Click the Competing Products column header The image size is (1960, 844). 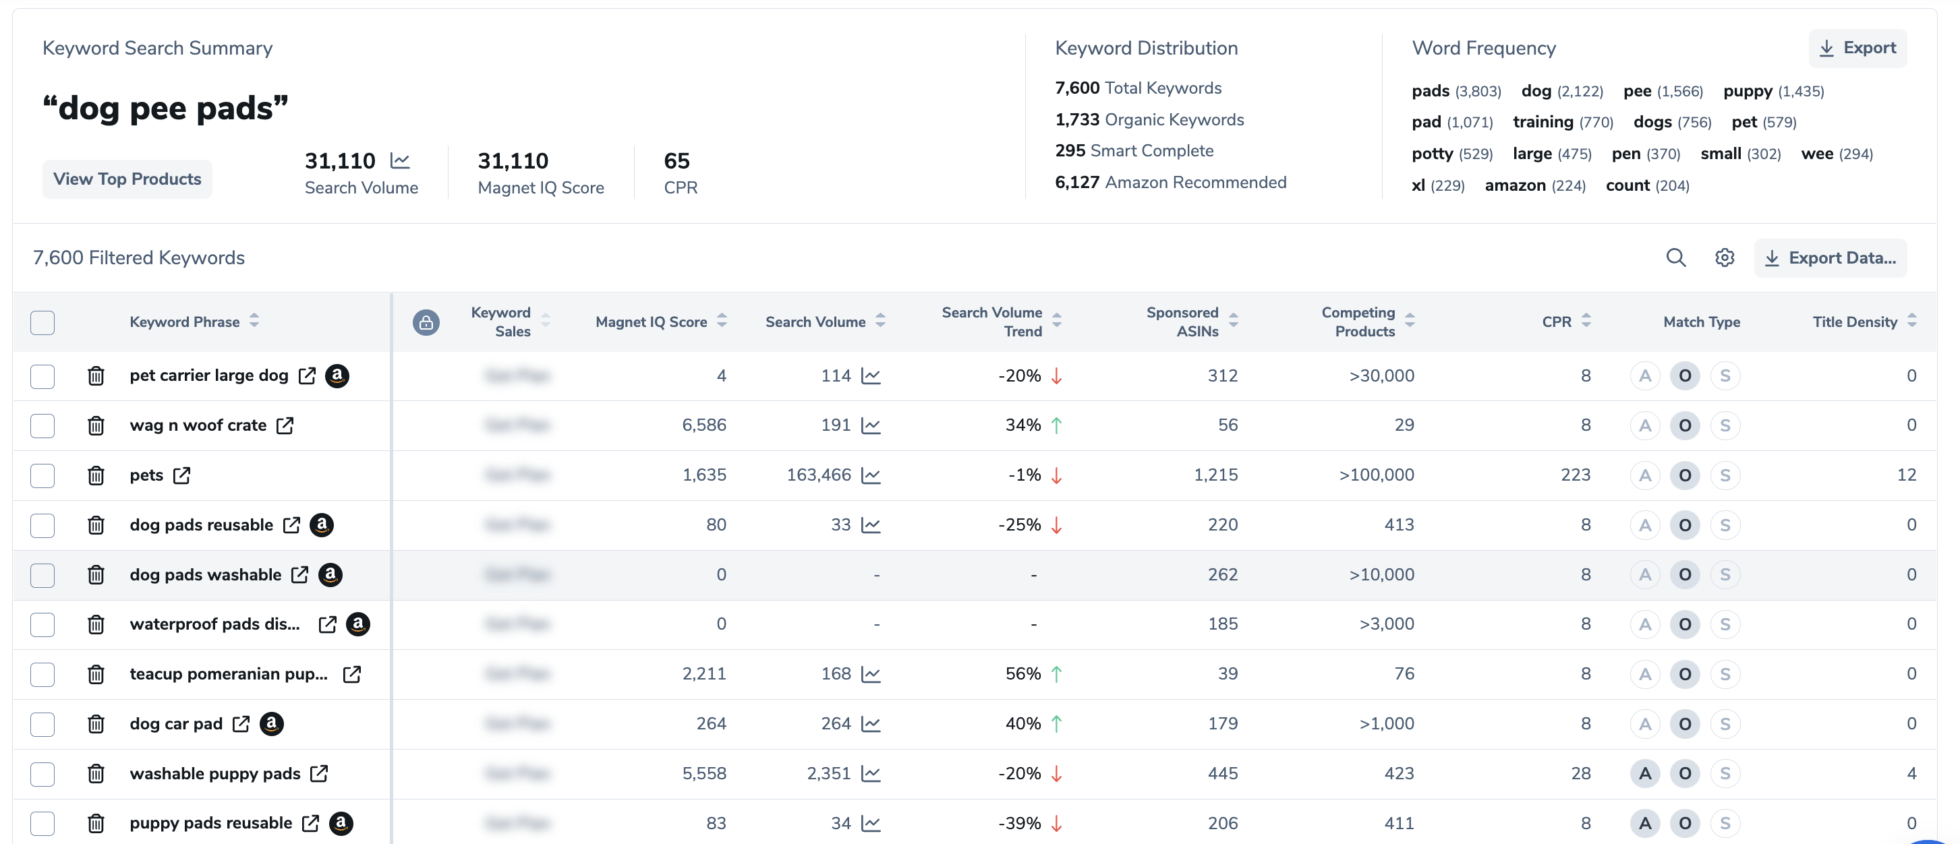[1358, 322]
